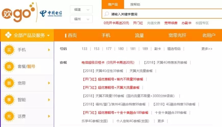
Task: Select the 133 number prefix
Action: tap(84, 49)
